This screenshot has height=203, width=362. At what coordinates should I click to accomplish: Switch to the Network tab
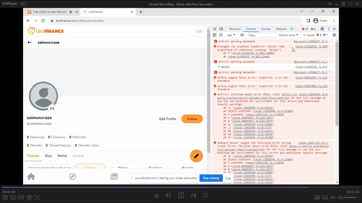[x=281, y=29]
